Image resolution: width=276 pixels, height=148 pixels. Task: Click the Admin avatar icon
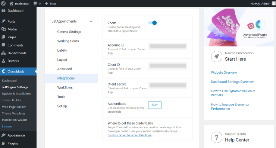pos(274,3)
